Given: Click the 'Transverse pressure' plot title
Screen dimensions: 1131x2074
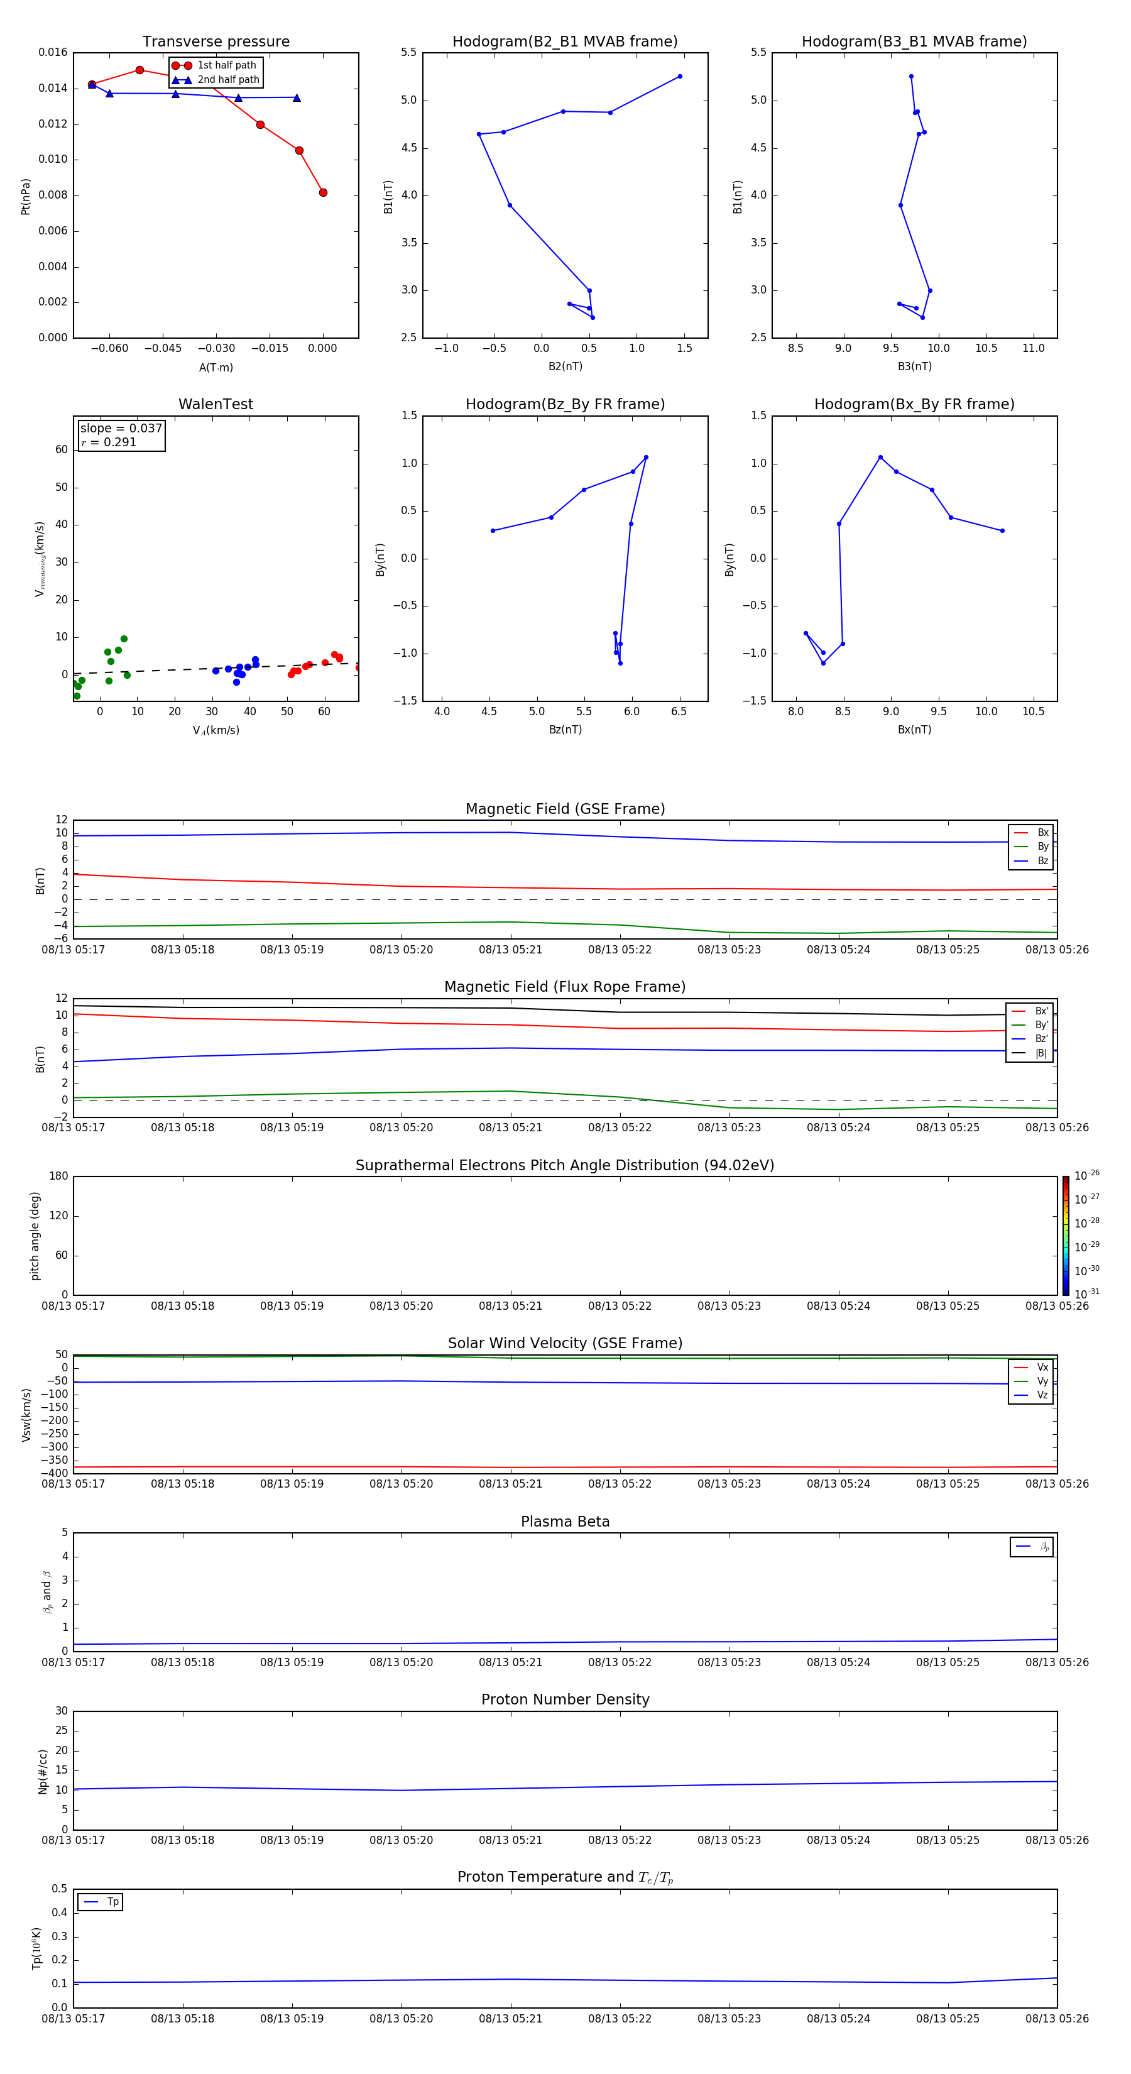Looking at the screenshot, I should coord(216,42).
